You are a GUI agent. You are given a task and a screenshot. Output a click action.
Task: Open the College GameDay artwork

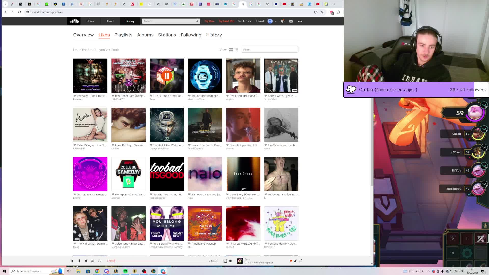pos(128,174)
